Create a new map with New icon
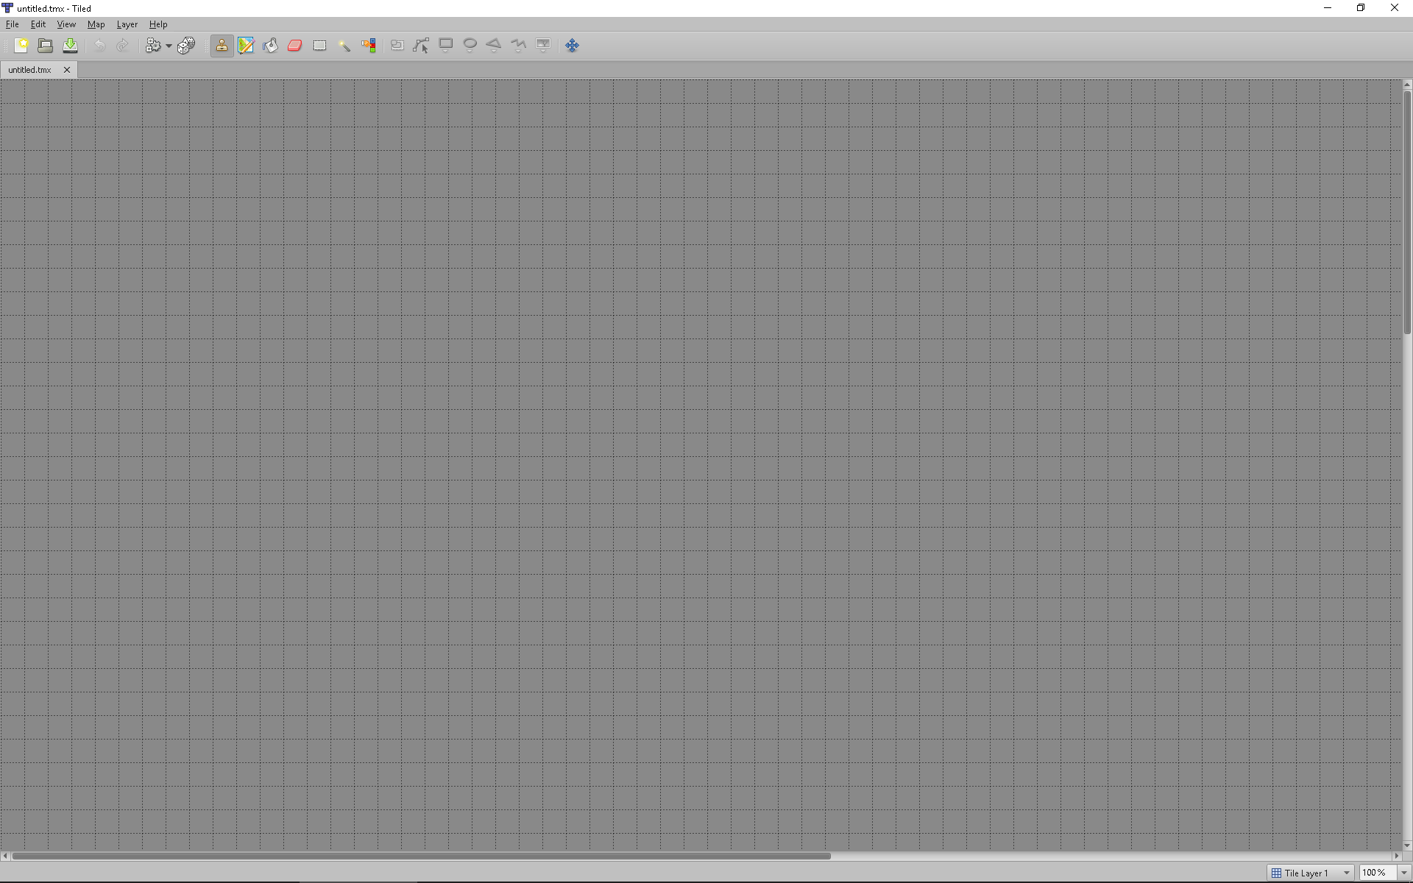 21,46
